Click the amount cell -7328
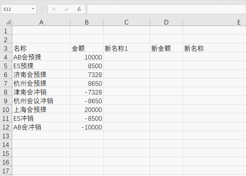 [x=87, y=92]
